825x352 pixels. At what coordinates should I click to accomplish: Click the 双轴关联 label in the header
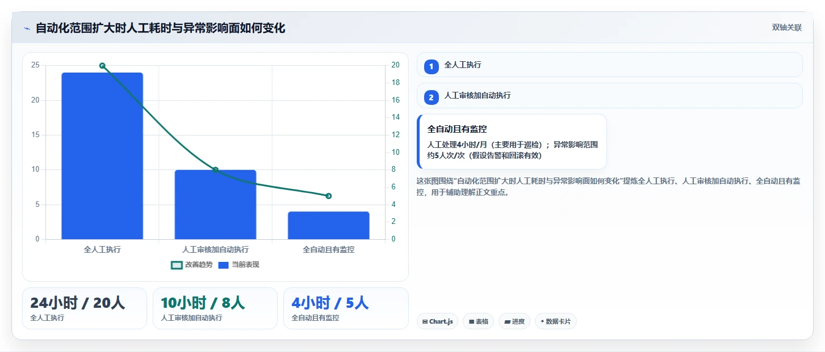coord(786,27)
